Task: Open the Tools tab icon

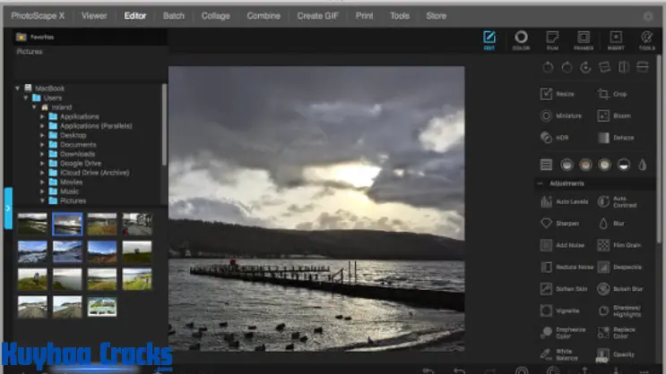Action: pyautogui.click(x=647, y=40)
